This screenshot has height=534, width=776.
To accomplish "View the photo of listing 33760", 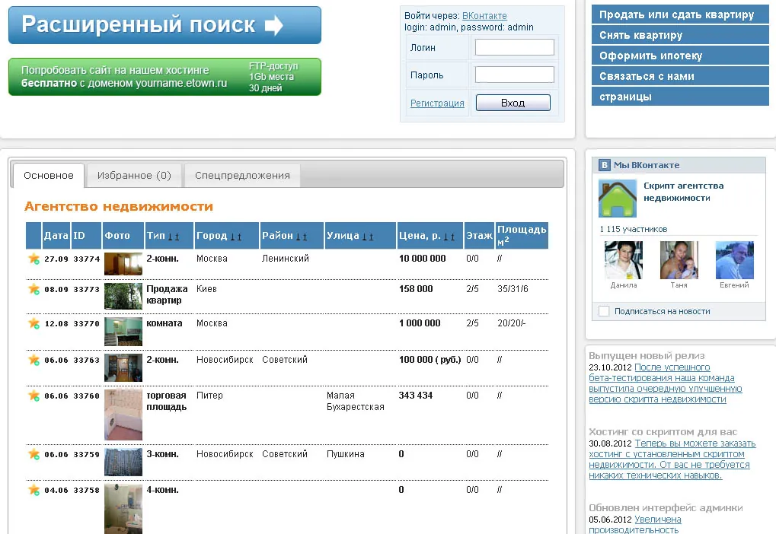I will coord(123,415).
